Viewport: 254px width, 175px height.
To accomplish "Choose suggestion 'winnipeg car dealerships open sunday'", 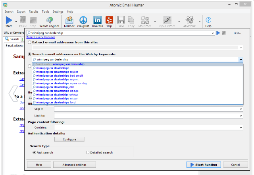I will click(138, 83).
